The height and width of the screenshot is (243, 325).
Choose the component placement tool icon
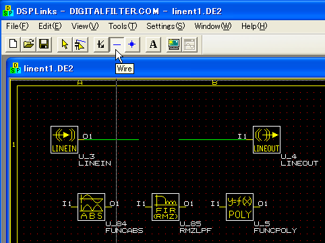point(80,44)
